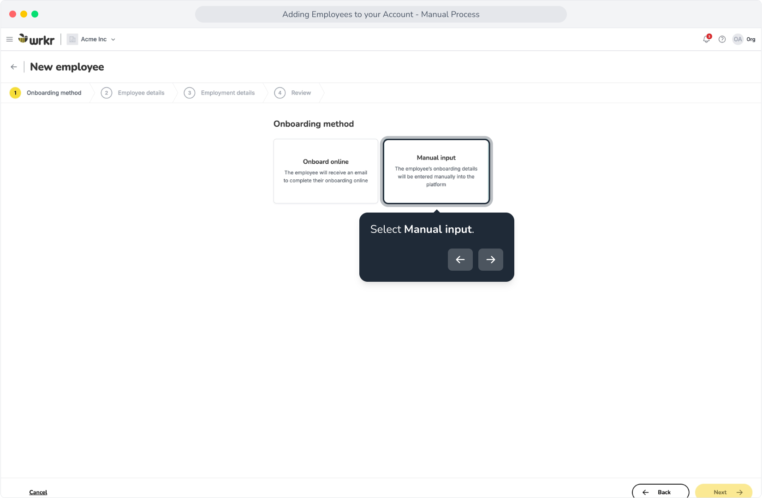Click the Acme Inc building icon

72,39
